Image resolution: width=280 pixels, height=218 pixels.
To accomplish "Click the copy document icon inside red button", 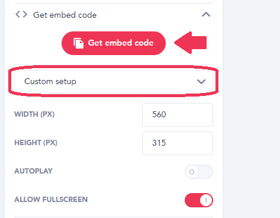I will click(78, 43).
